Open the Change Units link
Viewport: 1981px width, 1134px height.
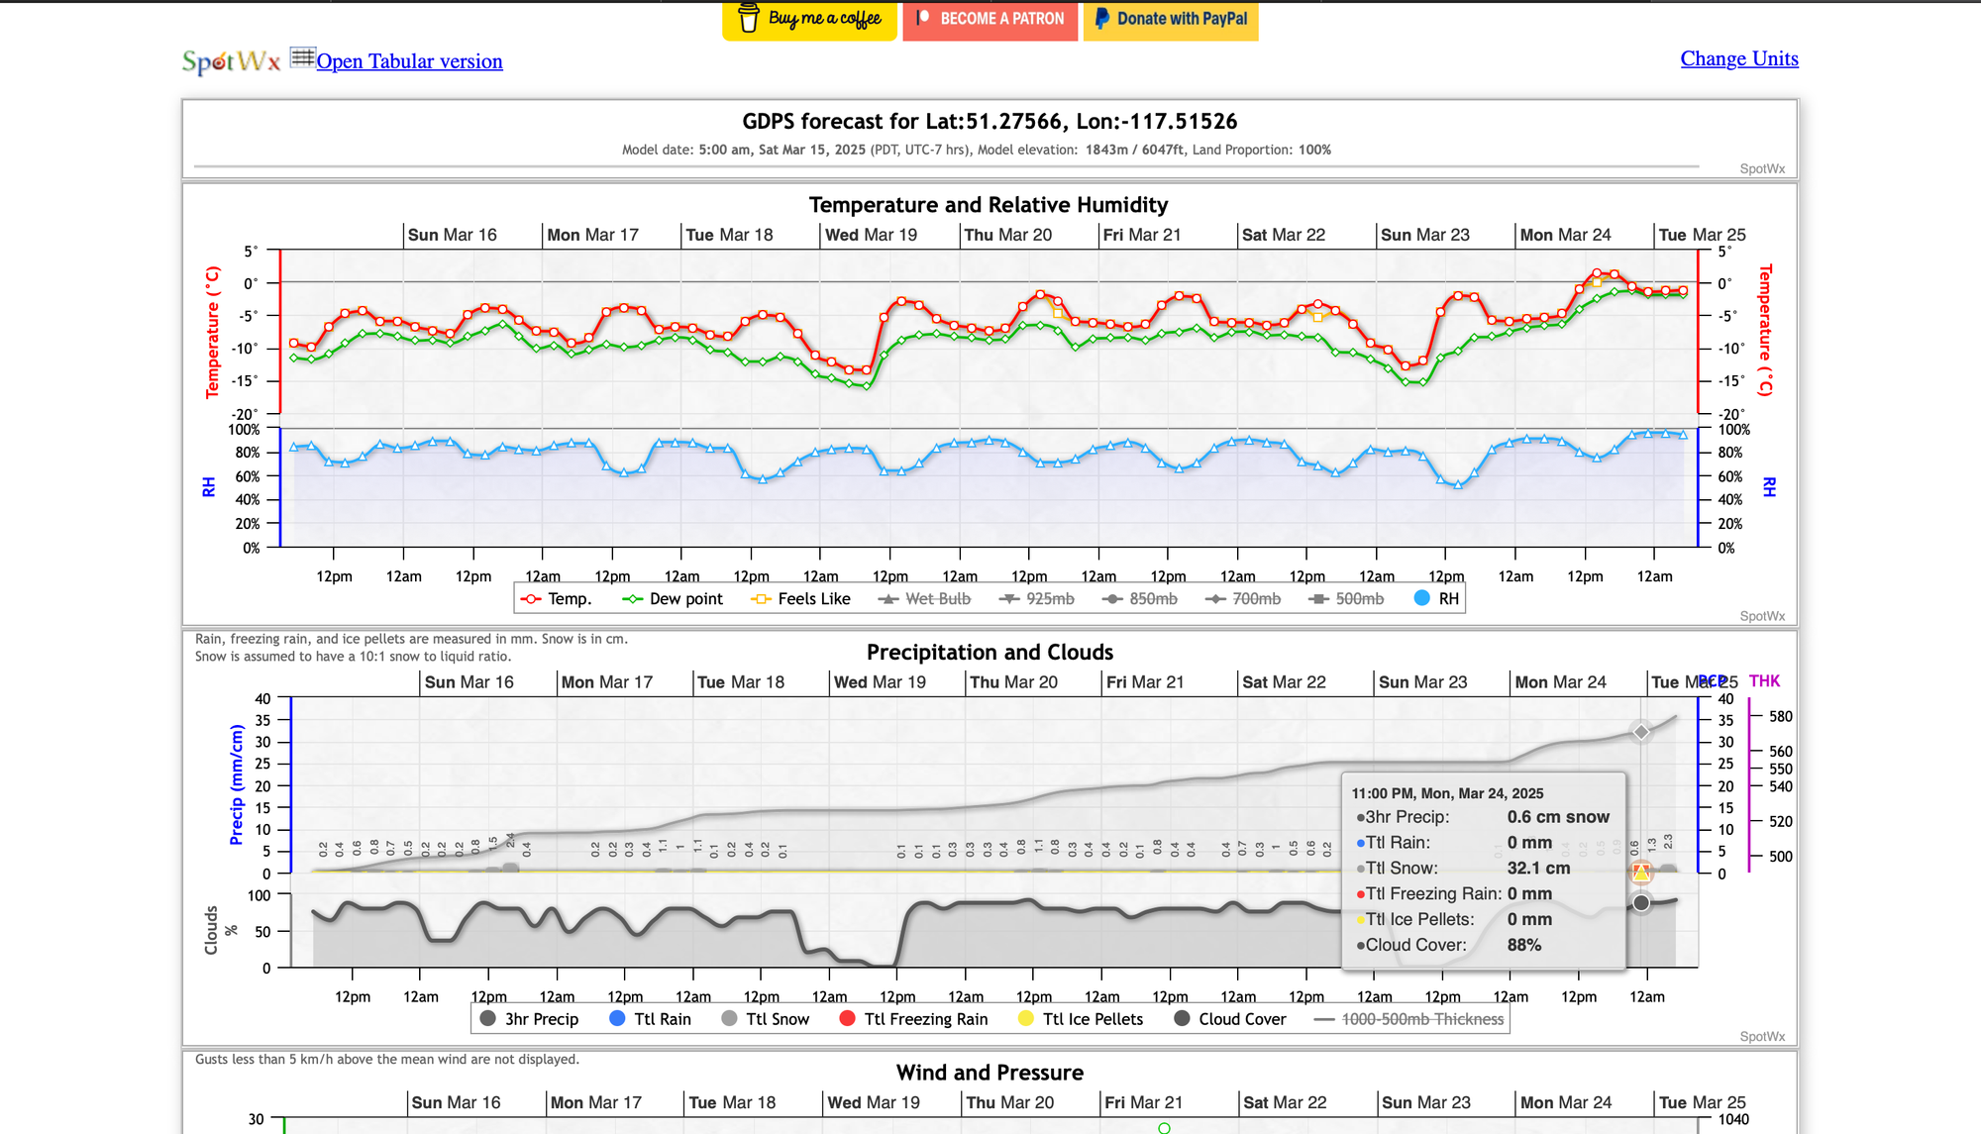[x=1739, y=58]
